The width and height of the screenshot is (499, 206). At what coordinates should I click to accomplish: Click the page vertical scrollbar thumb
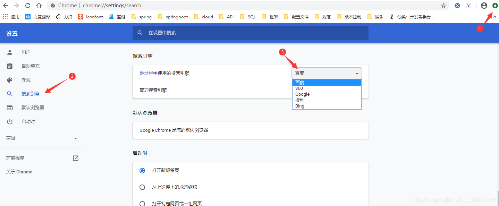(x=498, y=198)
